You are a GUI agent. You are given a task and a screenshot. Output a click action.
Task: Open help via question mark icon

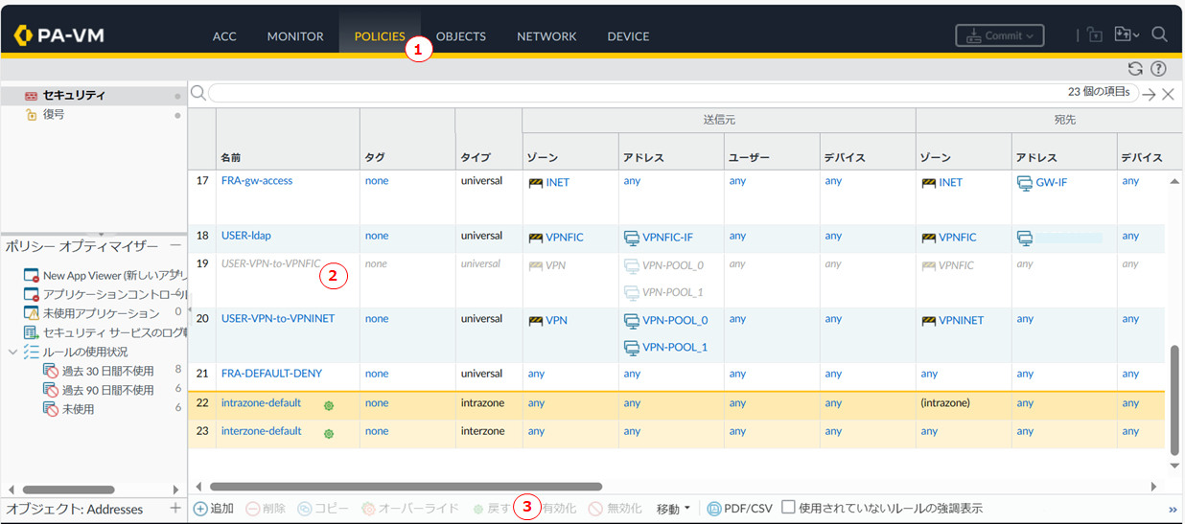1158,69
